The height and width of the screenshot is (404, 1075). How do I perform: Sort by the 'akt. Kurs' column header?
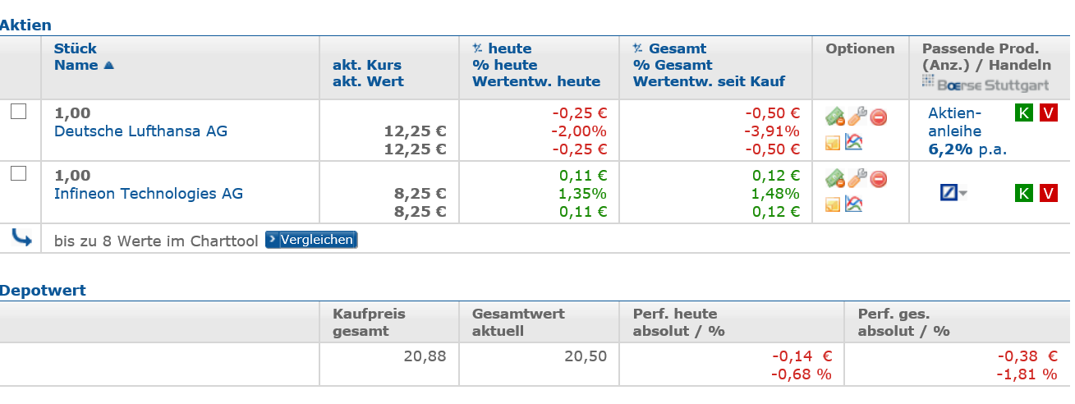366,65
